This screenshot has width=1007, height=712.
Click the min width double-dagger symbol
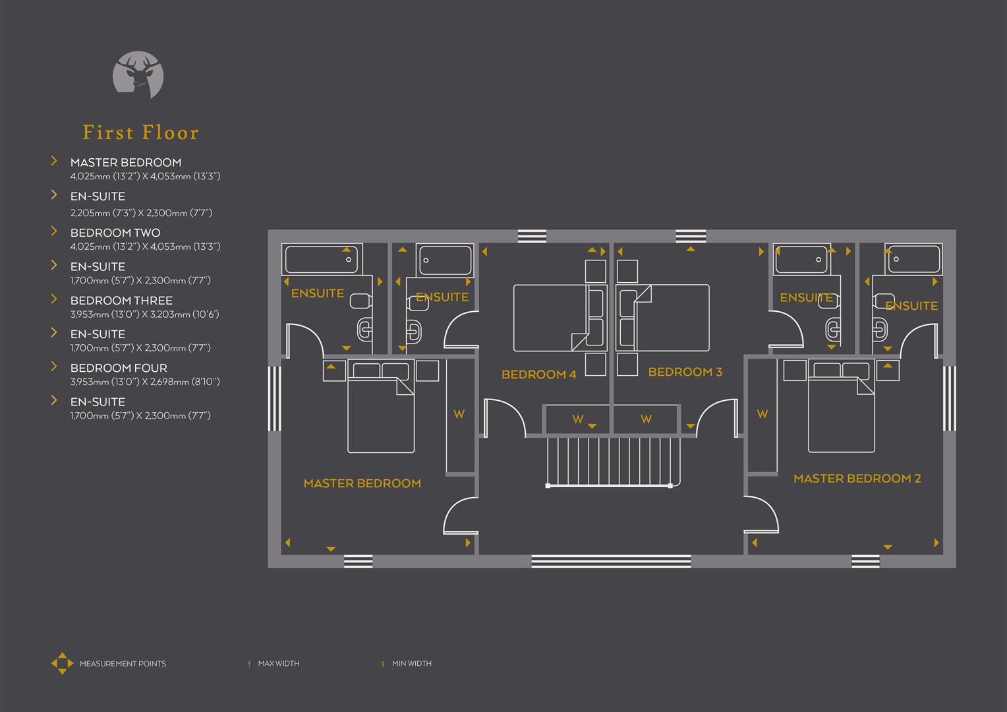click(x=383, y=664)
